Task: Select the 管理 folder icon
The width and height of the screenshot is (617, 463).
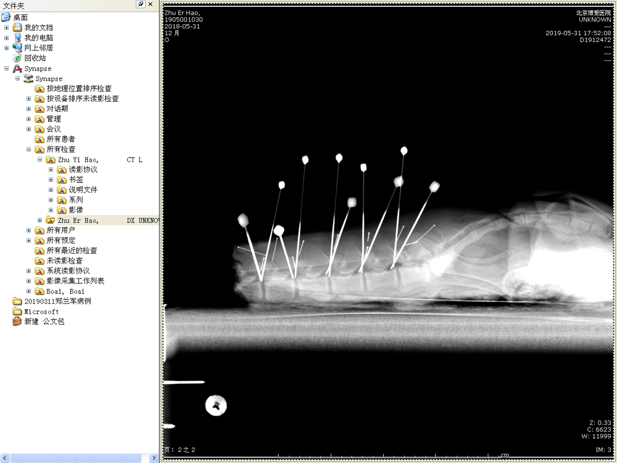Action: click(x=39, y=119)
